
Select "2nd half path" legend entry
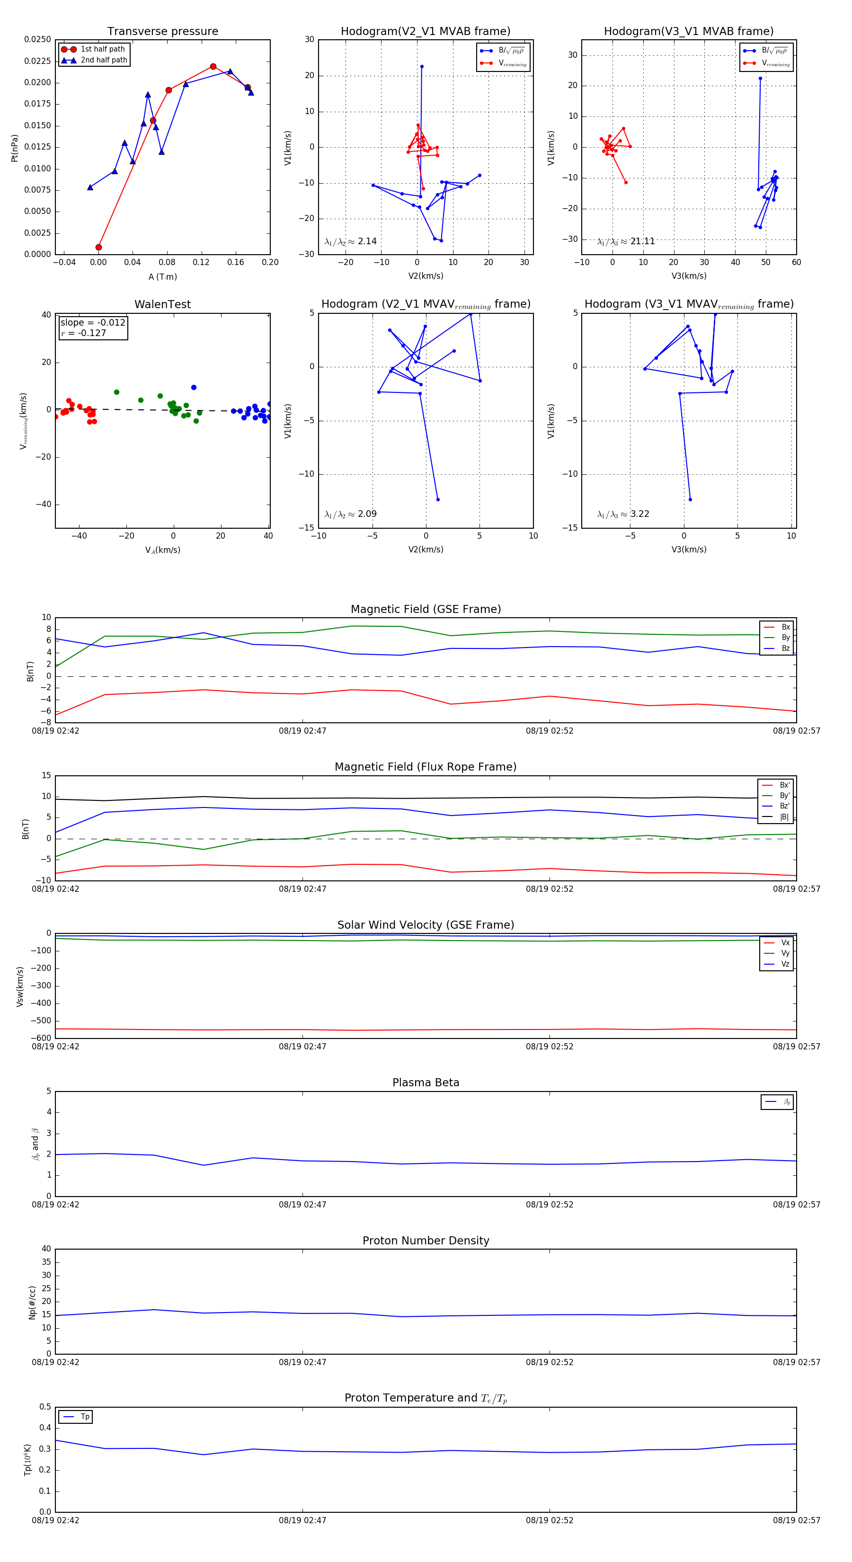pos(94,60)
